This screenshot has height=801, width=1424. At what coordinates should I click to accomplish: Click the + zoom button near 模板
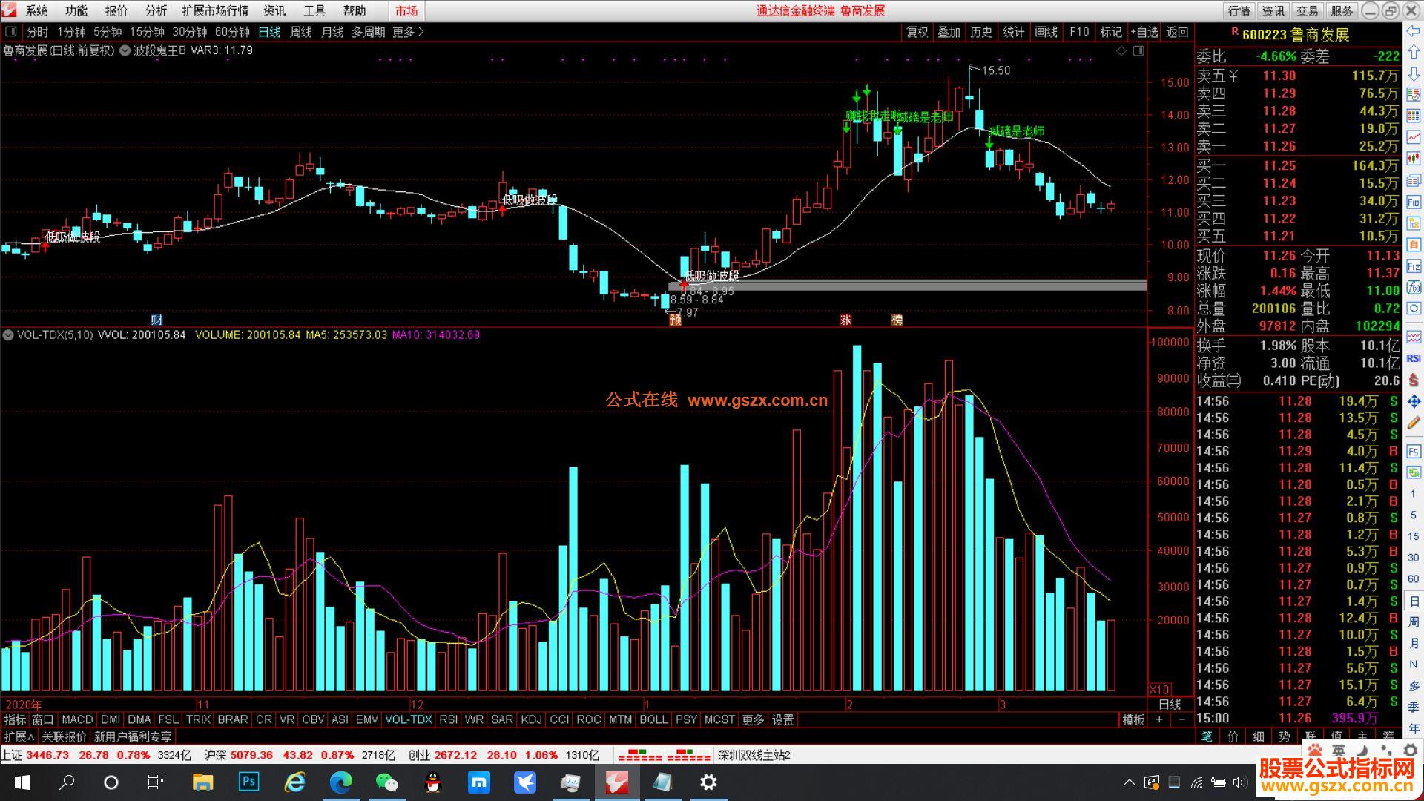tap(1159, 719)
